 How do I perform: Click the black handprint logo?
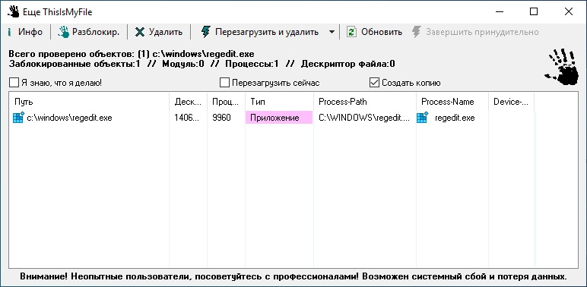(x=562, y=67)
